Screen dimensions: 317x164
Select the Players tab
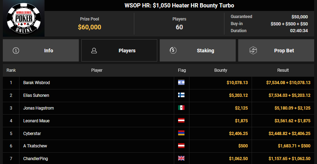(x=127, y=51)
